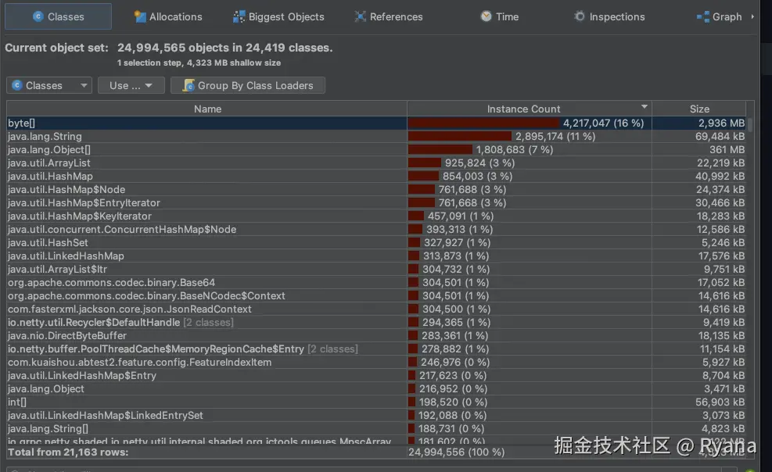Select the java.util.ArrayList row
The width and height of the screenshot is (772, 472).
click(x=377, y=163)
